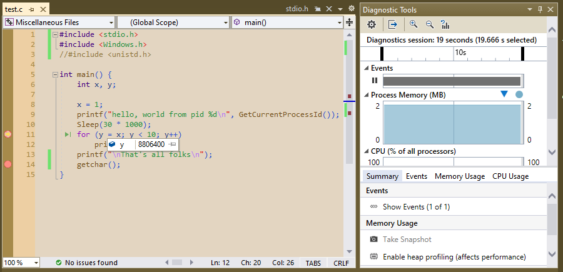Switch to the Summary tab
563x272 pixels.
pos(382,176)
